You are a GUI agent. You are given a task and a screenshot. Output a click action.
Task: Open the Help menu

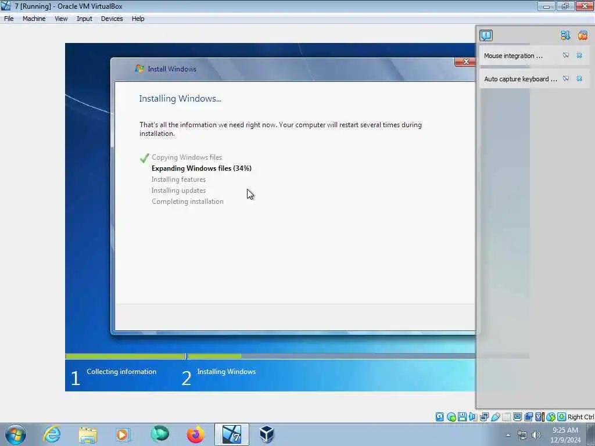click(138, 19)
